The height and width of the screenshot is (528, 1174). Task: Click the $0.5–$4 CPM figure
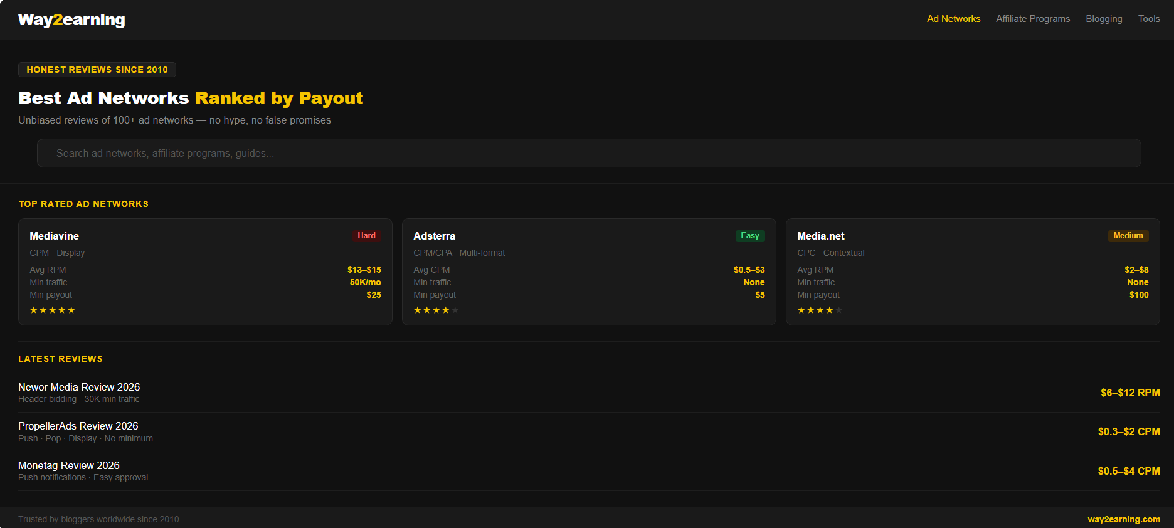coord(1129,471)
